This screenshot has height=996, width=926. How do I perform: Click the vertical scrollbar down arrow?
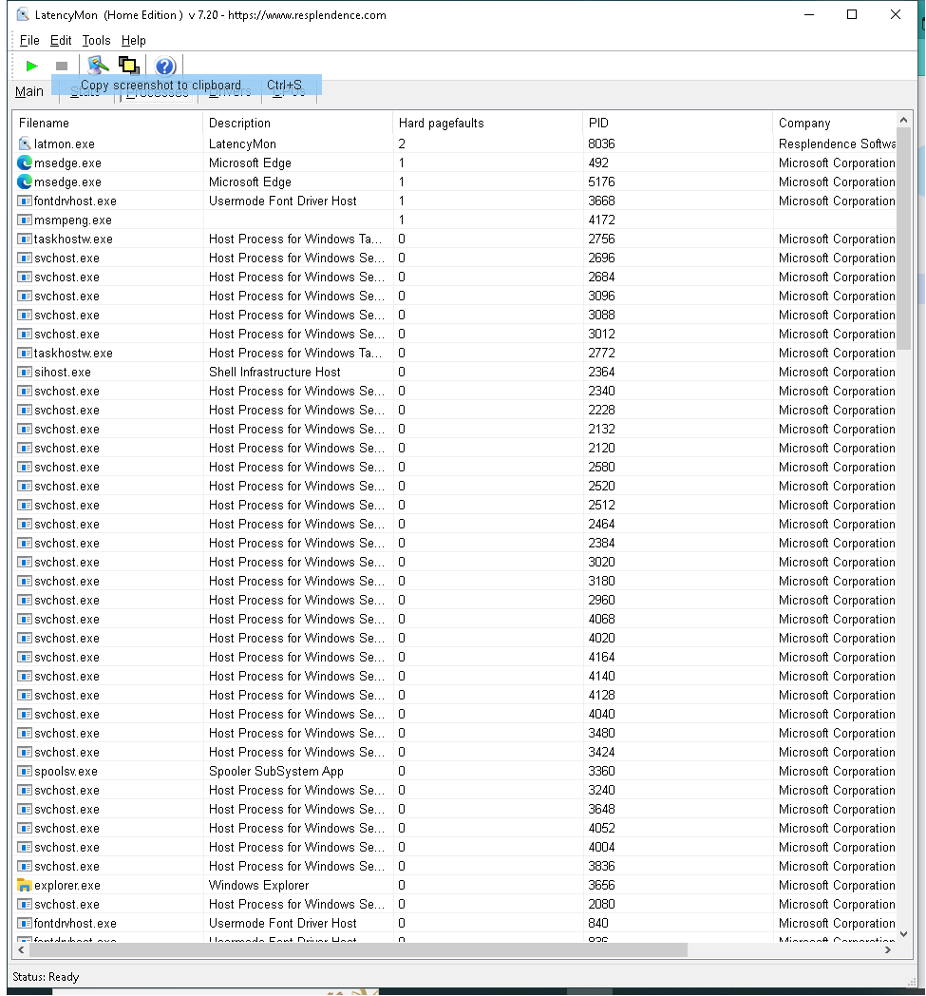(x=904, y=934)
